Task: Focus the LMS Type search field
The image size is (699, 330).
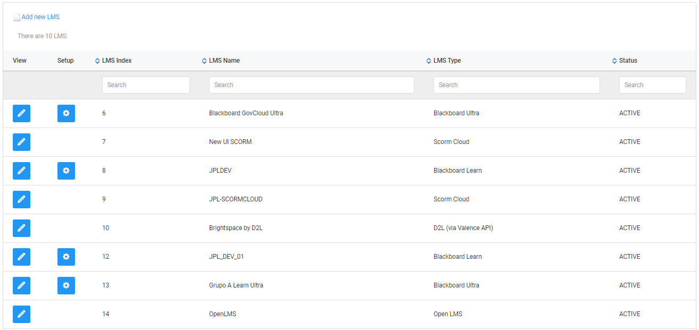Action: (x=517, y=85)
